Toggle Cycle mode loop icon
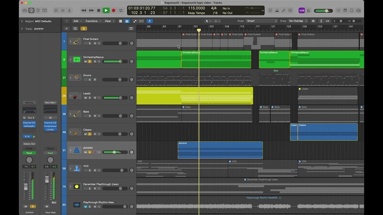The height and width of the screenshot is (215, 383). (121, 10)
